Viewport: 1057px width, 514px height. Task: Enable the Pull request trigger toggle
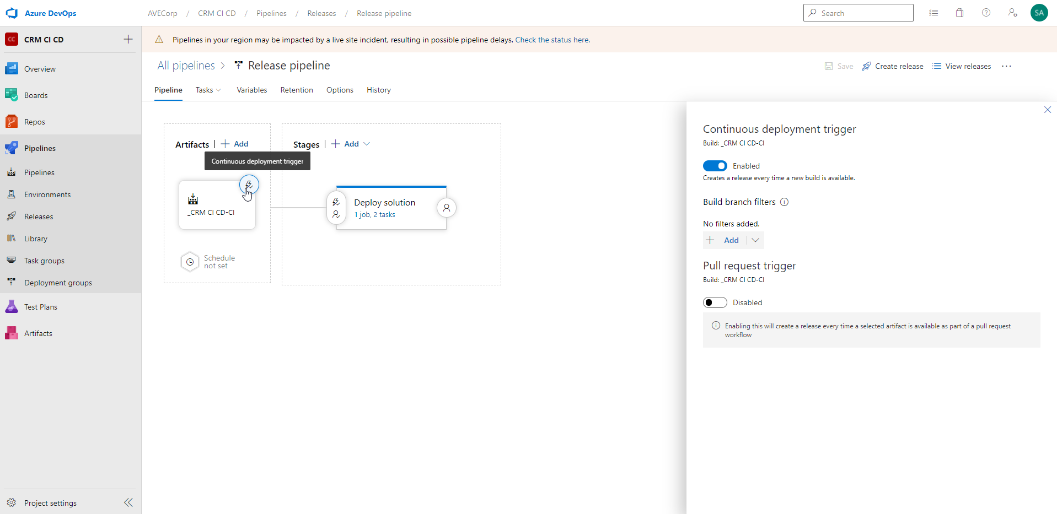715,302
